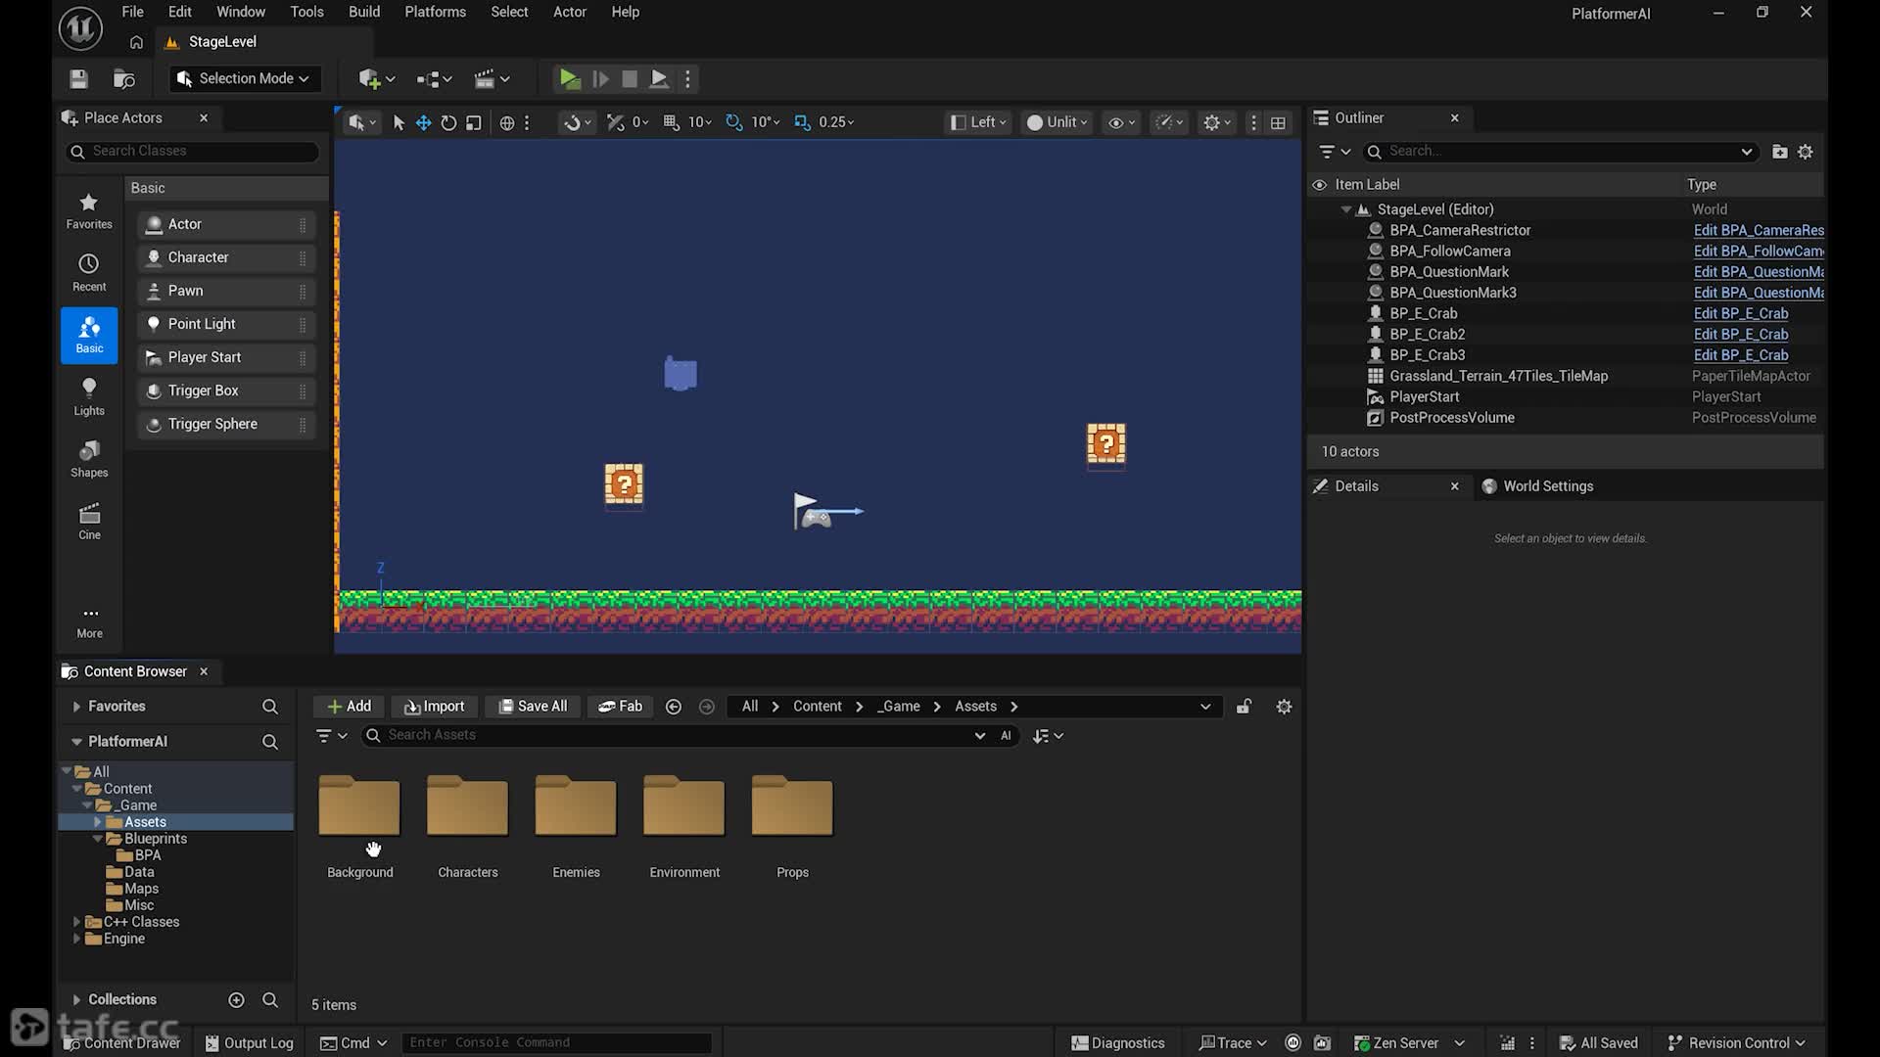This screenshot has height=1057, width=1880.
Task: Click Import button in Content Browser
Action: pyautogui.click(x=434, y=707)
